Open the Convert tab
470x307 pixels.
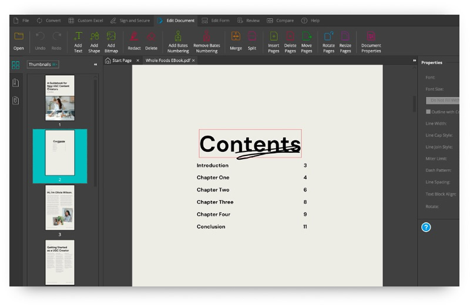pos(49,21)
